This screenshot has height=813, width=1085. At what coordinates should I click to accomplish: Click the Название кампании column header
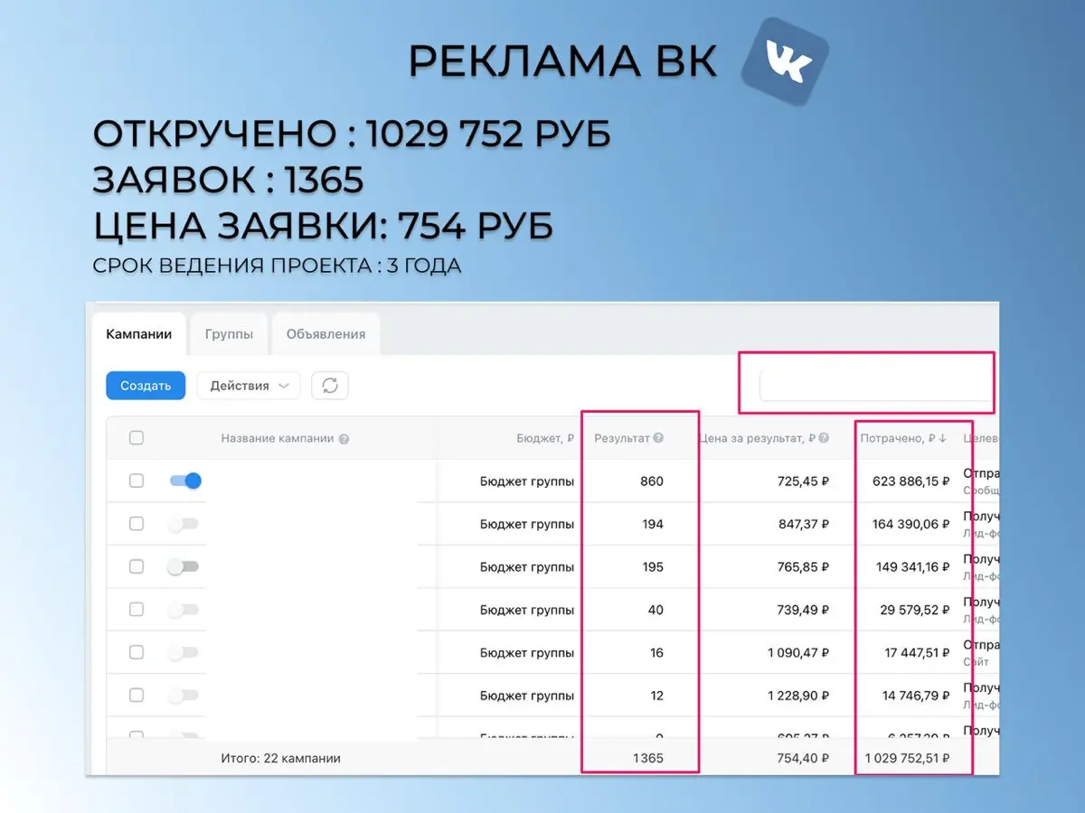pos(278,438)
